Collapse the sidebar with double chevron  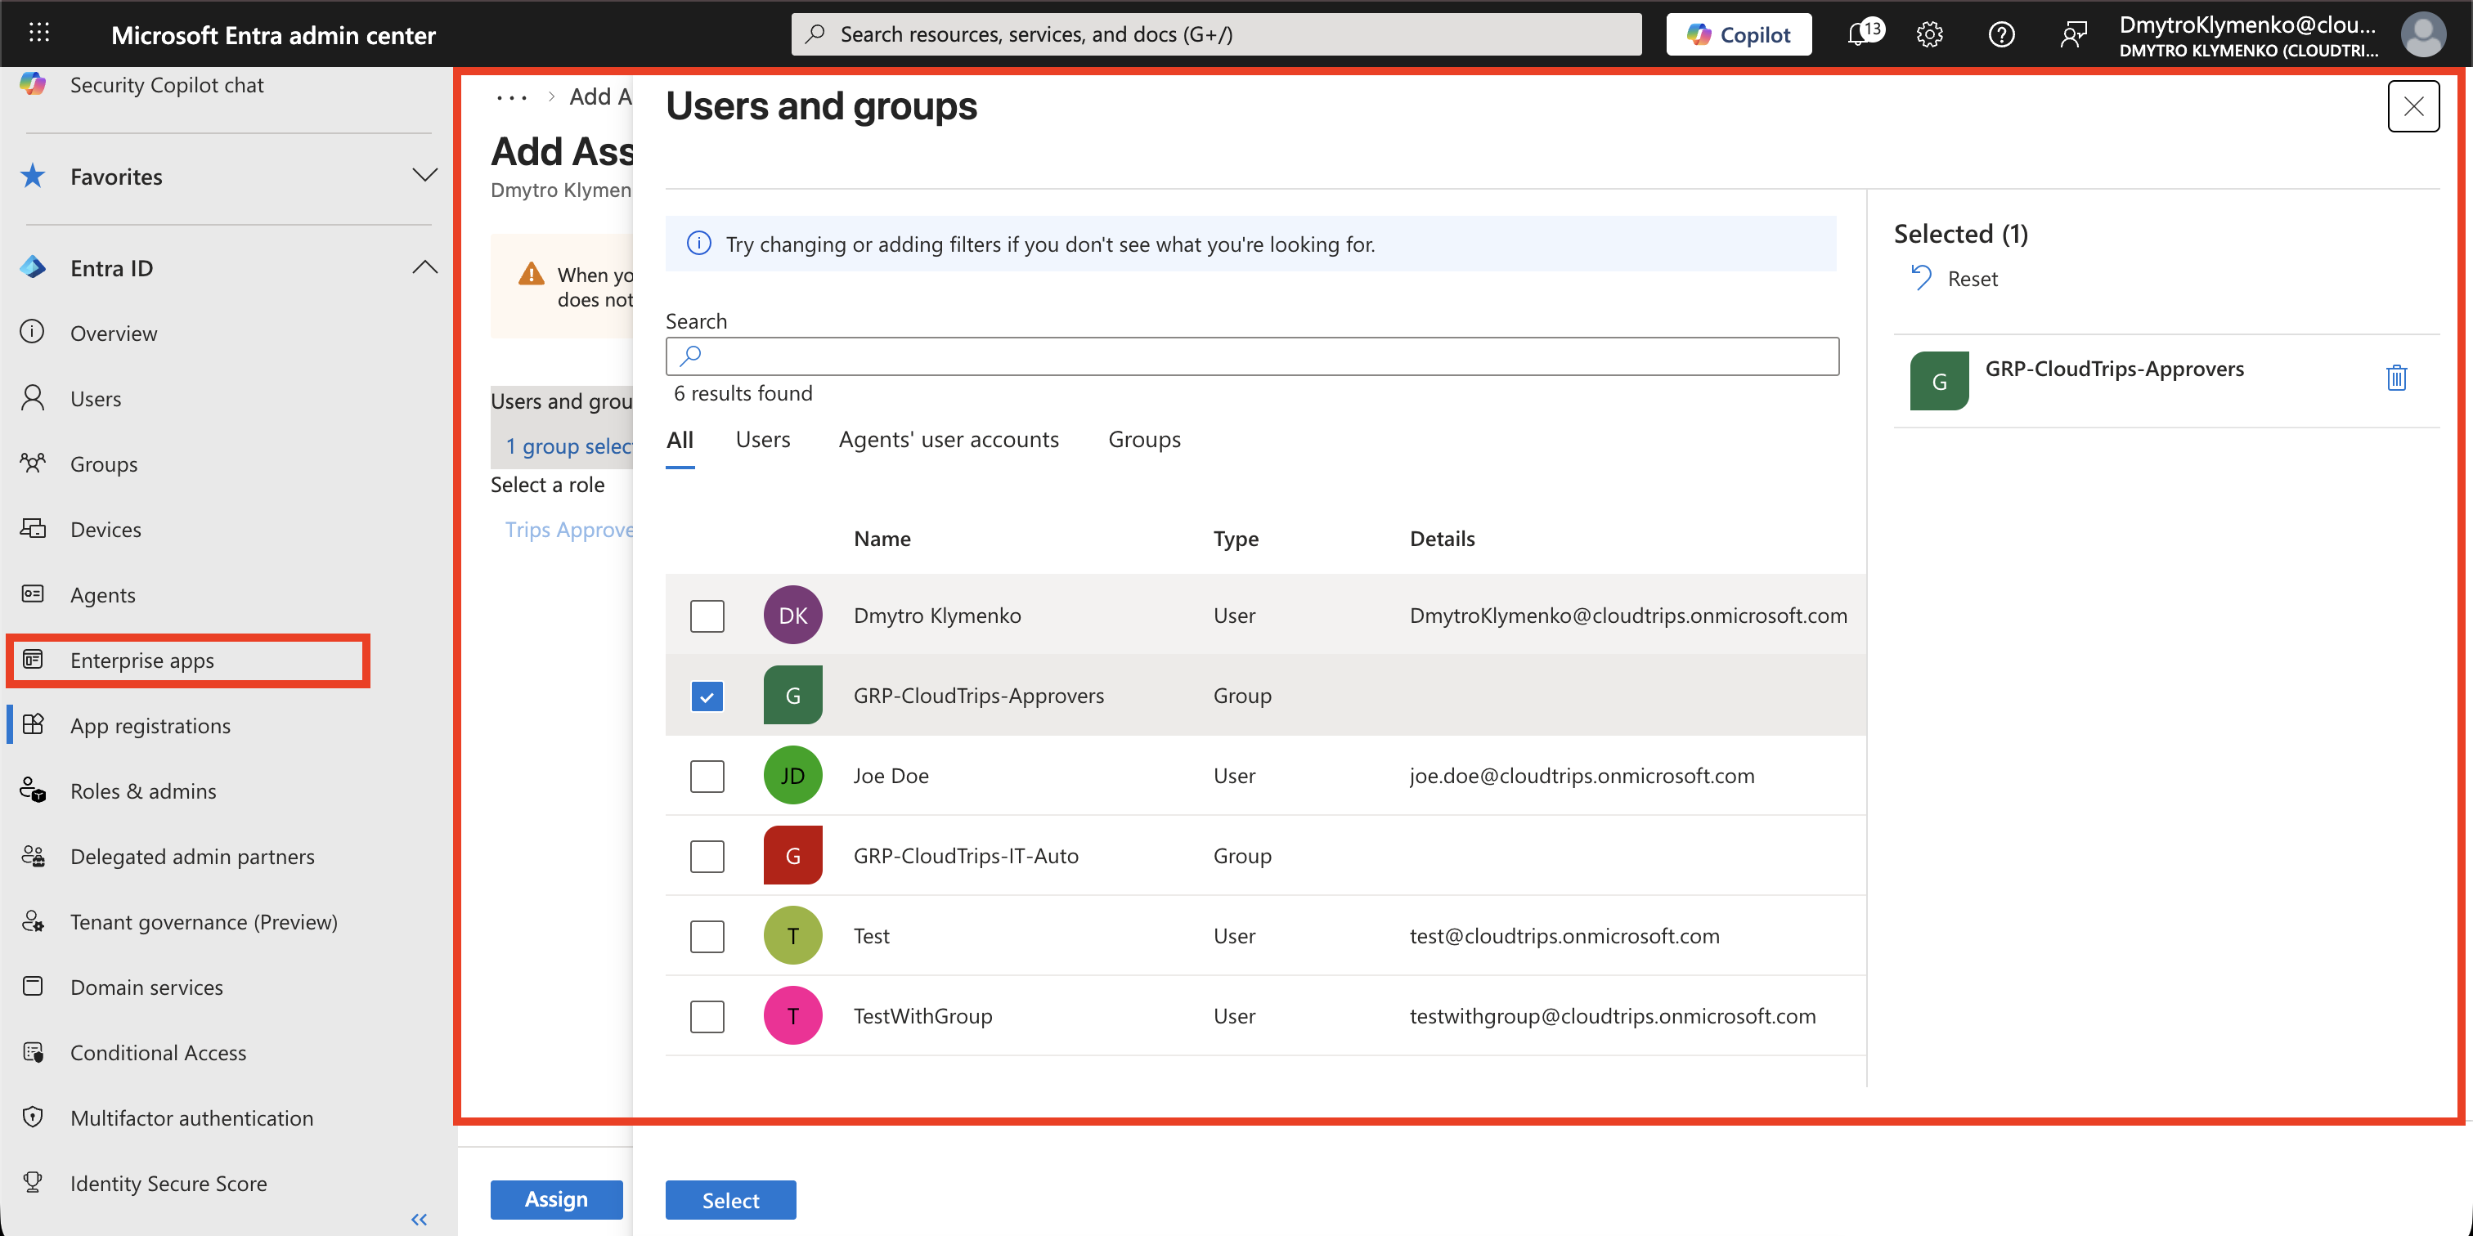(x=419, y=1219)
